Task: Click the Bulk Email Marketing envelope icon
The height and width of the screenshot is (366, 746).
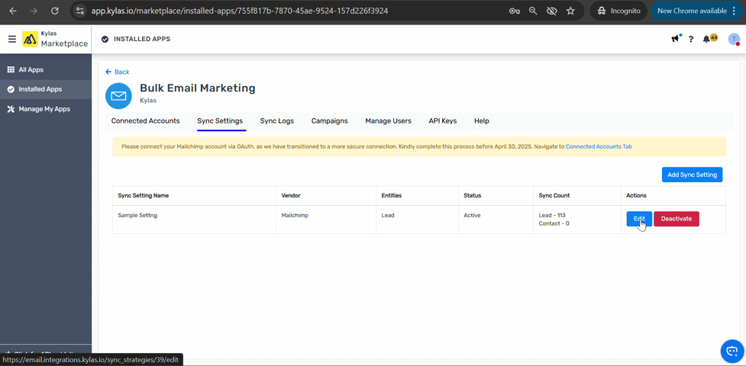Action: tap(118, 95)
